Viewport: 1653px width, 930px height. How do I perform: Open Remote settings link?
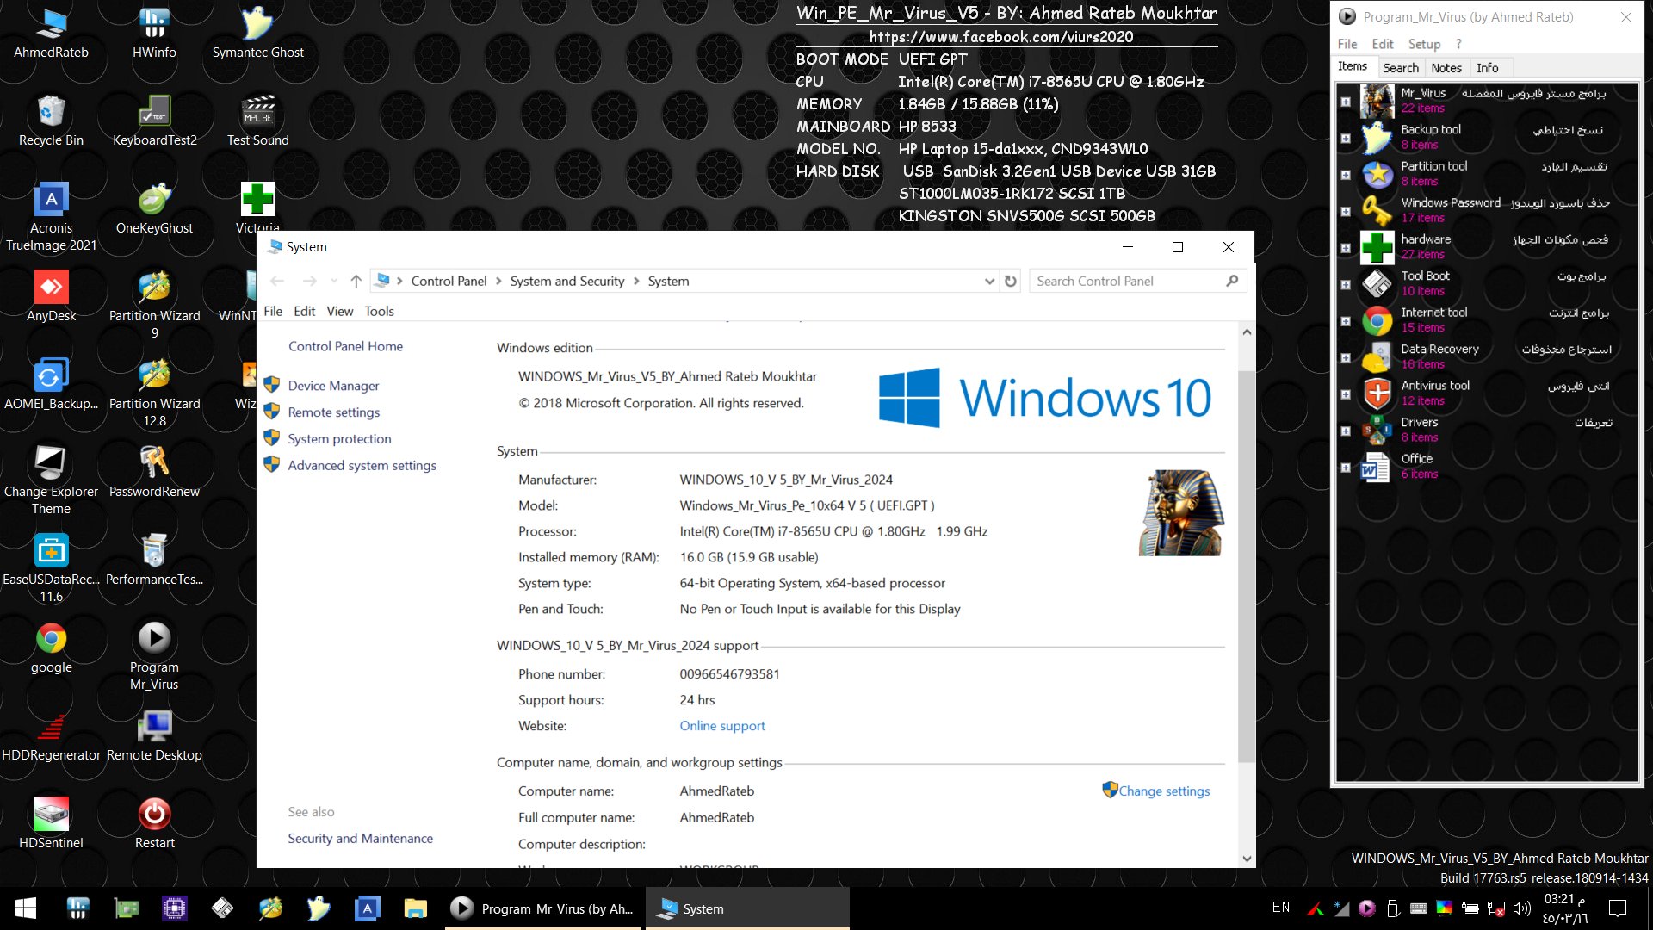pyautogui.click(x=333, y=412)
